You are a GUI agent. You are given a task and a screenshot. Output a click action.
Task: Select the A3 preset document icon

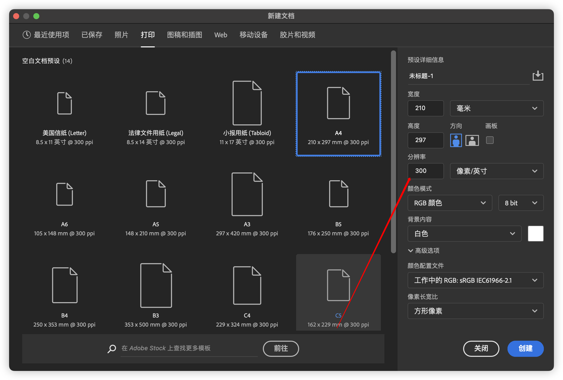(x=247, y=194)
